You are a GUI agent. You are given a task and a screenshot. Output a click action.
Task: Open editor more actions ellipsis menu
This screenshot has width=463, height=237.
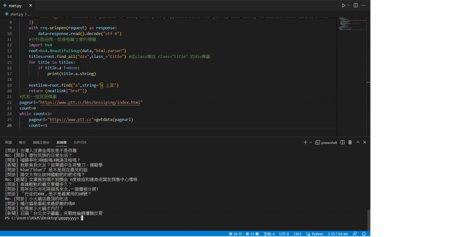click(x=364, y=5)
